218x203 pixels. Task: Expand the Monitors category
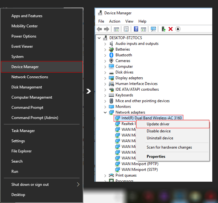[105, 107]
